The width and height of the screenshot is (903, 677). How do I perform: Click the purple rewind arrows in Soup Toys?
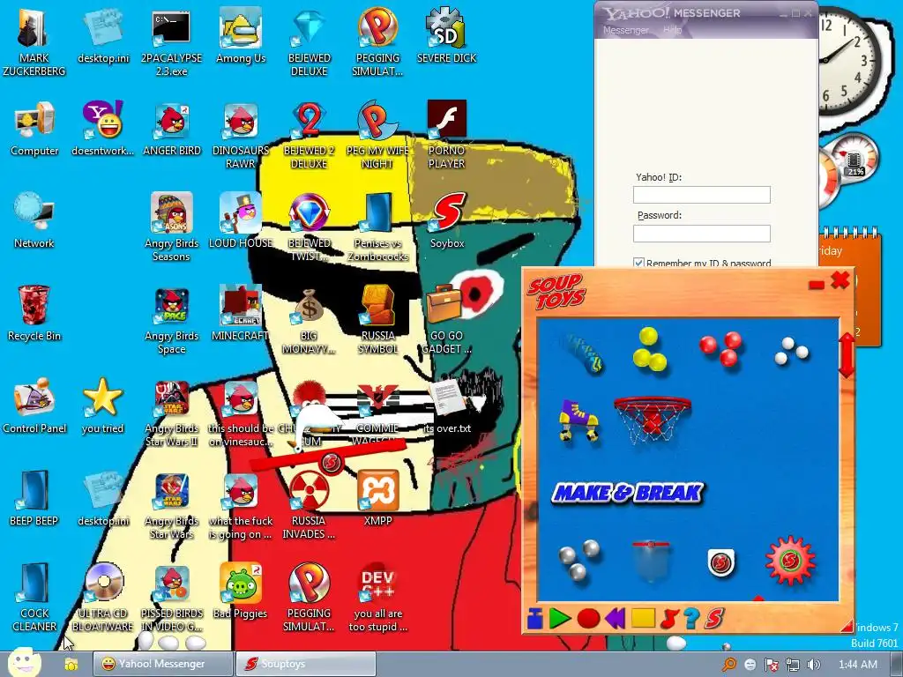click(x=615, y=619)
